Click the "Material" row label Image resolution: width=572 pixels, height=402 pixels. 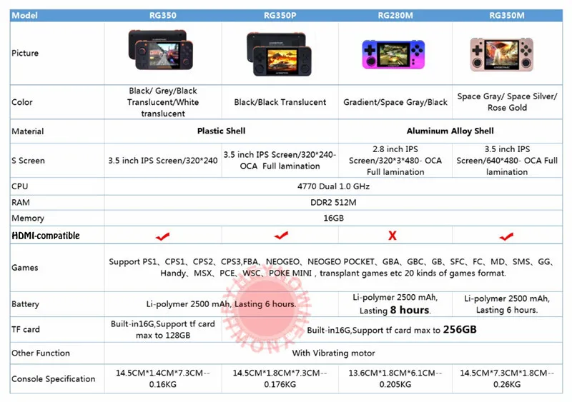pyautogui.click(x=27, y=131)
